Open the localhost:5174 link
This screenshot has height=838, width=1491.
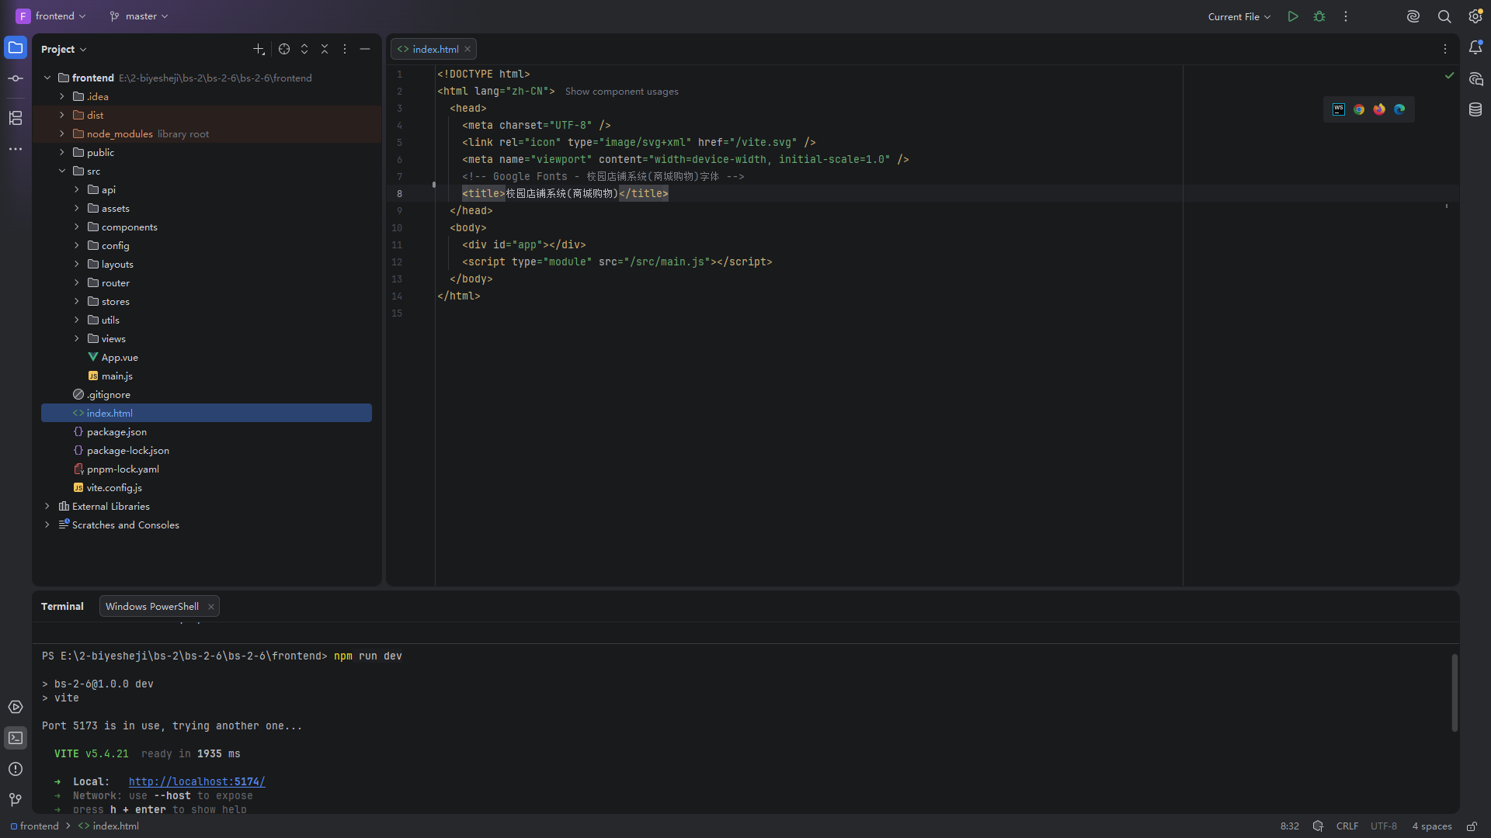tap(196, 781)
